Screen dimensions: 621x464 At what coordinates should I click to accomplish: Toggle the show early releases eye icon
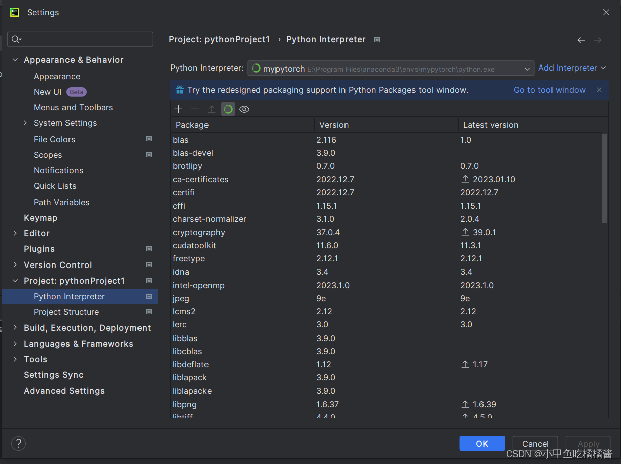click(x=244, y=109)
